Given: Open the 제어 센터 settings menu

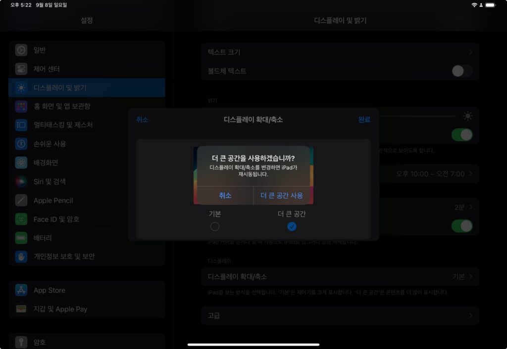Looking at the screenshot, I should [x=87, y=69].
